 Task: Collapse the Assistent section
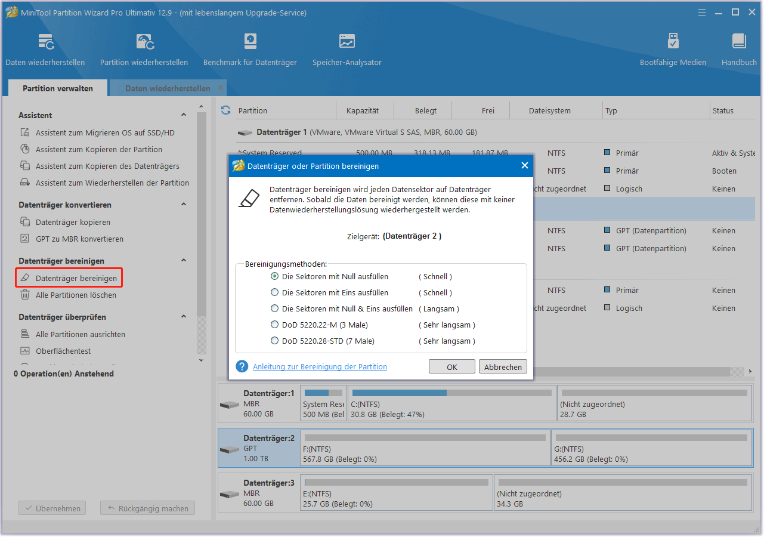(184, 115)
